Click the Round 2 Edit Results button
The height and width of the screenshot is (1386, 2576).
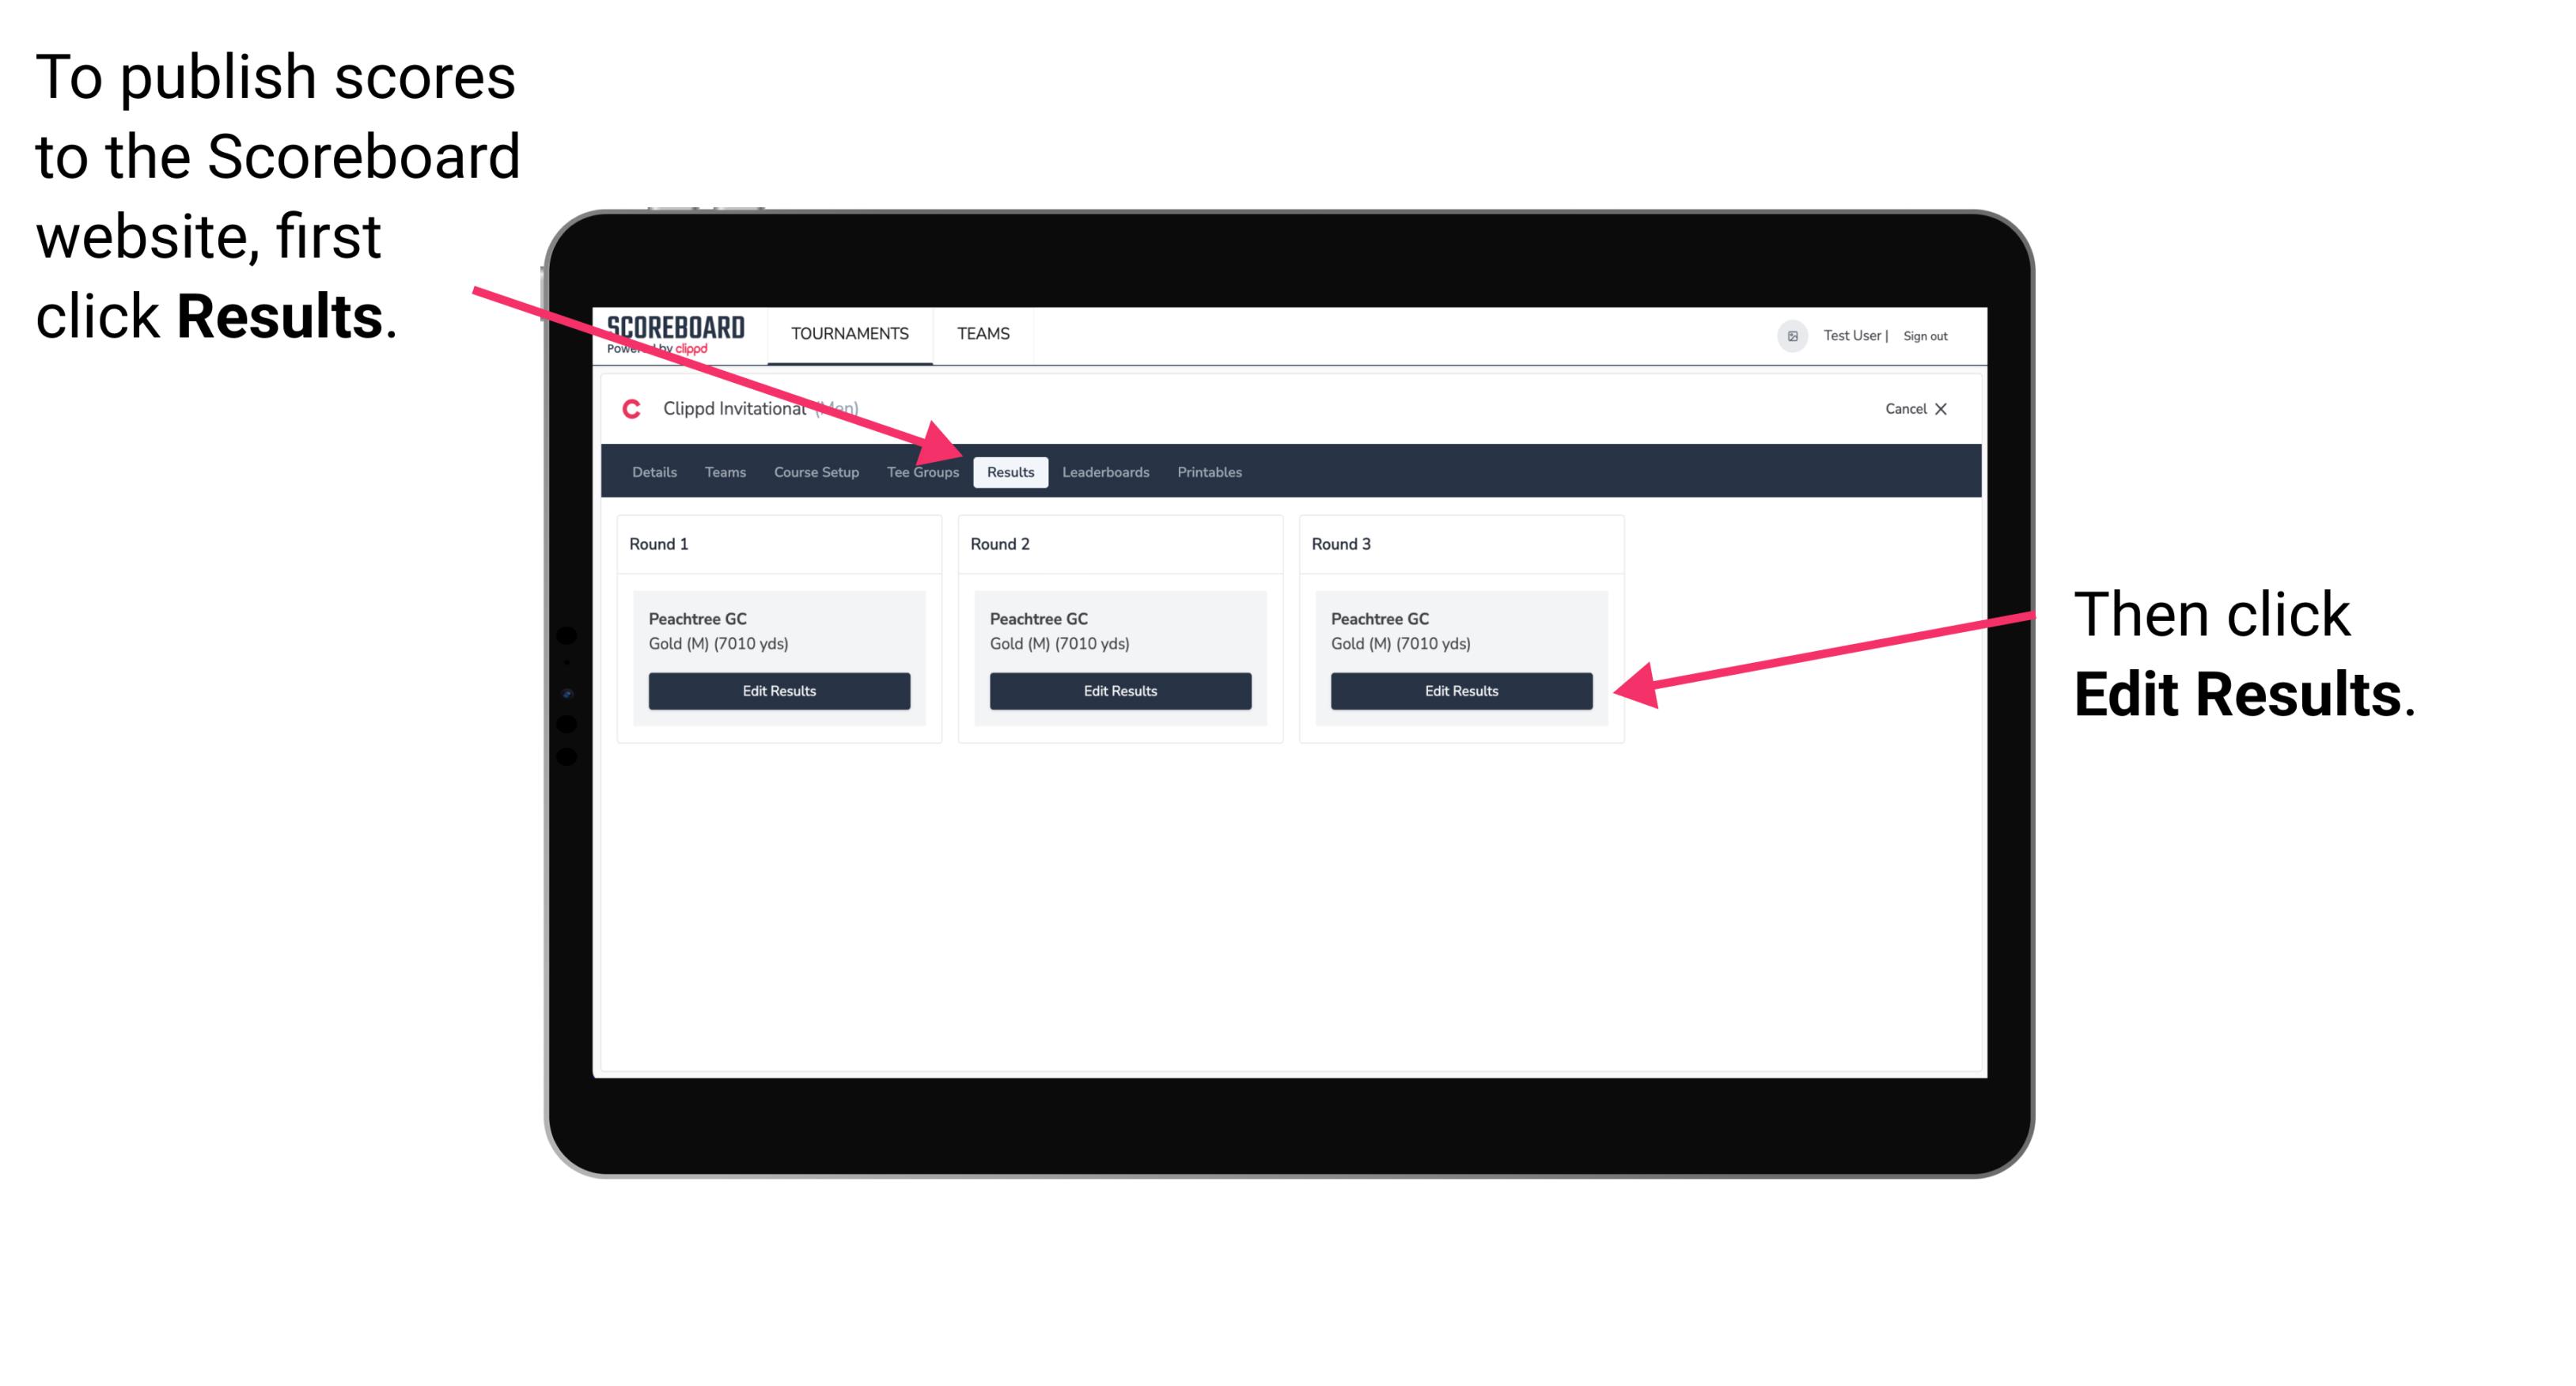click(x=1119, y=691)
